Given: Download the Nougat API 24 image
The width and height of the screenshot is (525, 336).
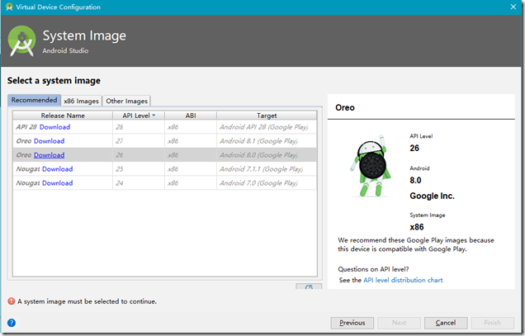Looking at the screenshot, I should (57, 183).
